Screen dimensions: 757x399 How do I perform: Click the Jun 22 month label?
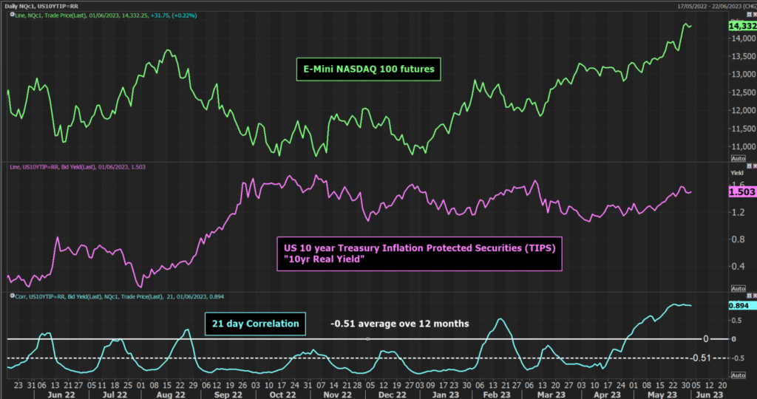tap(61, 395)
